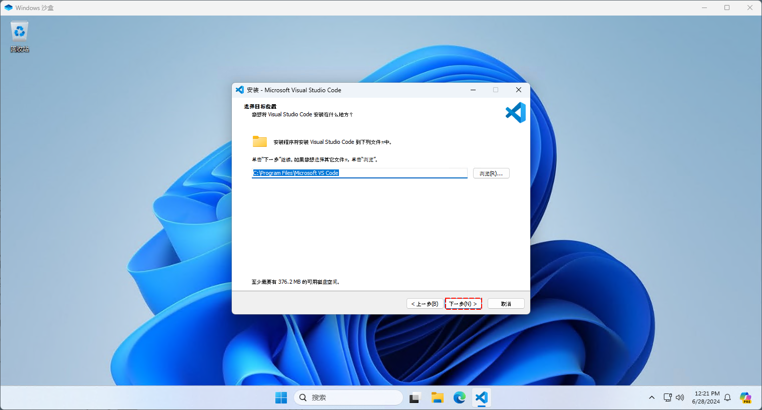Expand the hidden tray icons chevron

point(651,397)
